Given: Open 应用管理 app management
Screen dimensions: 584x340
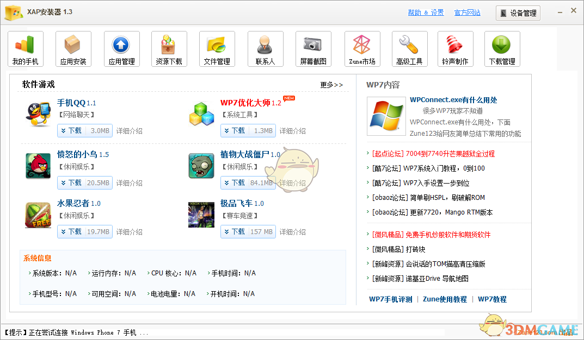Looking at the screenshot, I should click(122, 49).
